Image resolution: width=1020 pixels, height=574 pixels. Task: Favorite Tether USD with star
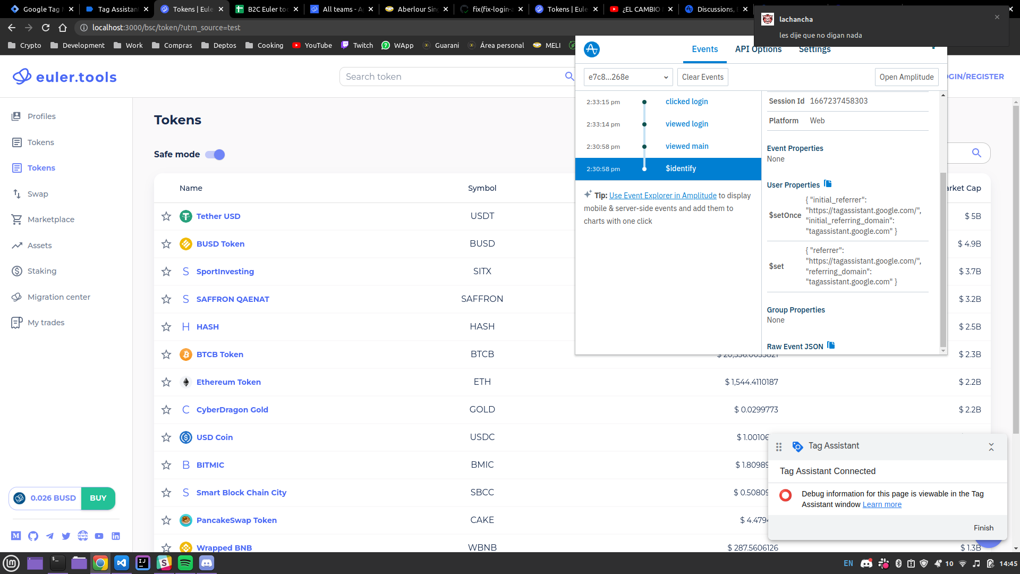point(166,216)
